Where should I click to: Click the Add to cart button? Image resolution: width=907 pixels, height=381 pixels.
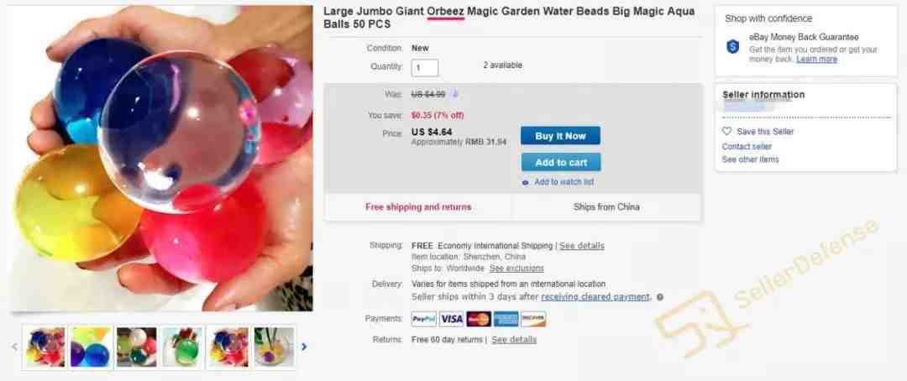coord(560,163)
